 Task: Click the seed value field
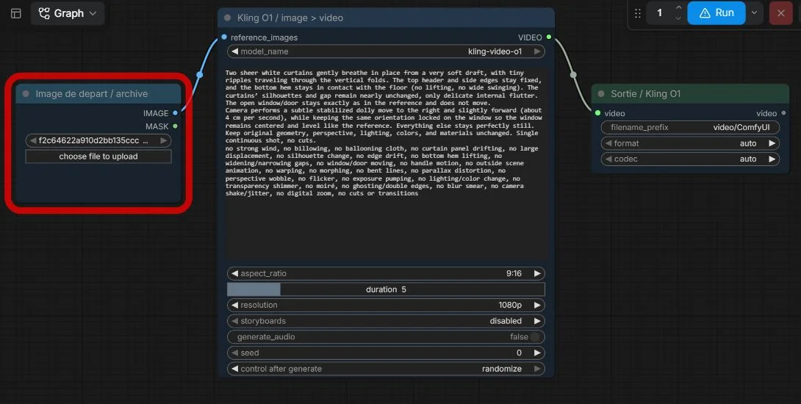point(386,353)
